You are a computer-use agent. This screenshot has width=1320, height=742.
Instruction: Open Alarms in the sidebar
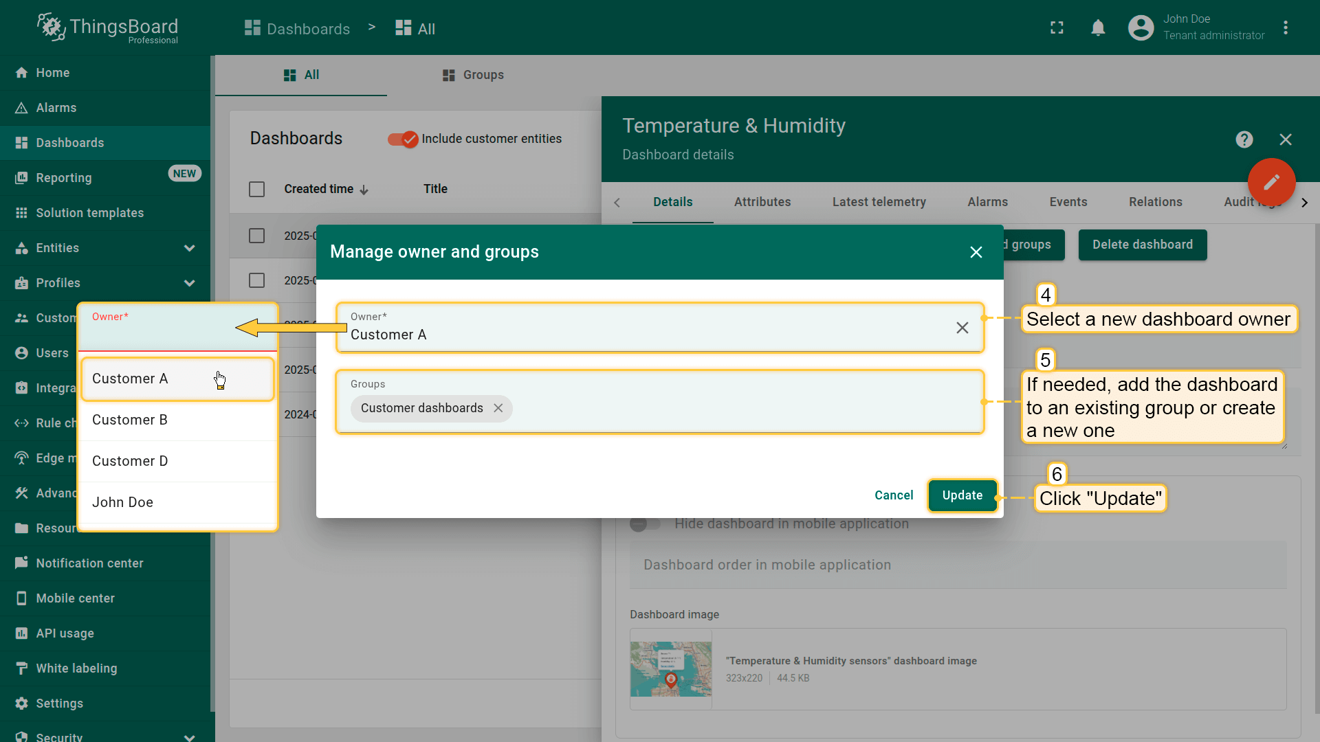coord(56,108)
